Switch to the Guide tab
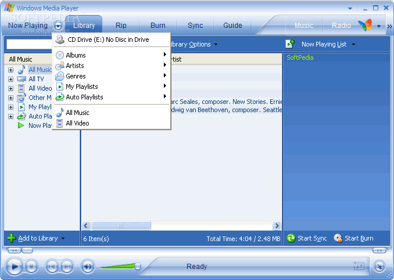Screen dimensions: 394x280 click(x=232, y=26)
